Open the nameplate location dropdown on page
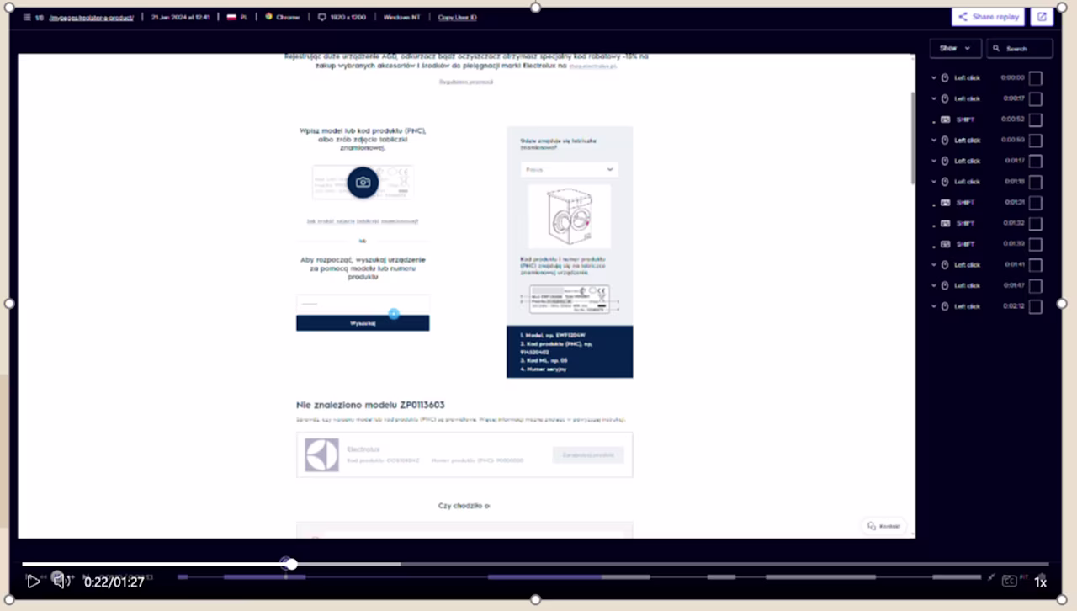Screen dimensions: 1077x611 (x=569, y=169)
